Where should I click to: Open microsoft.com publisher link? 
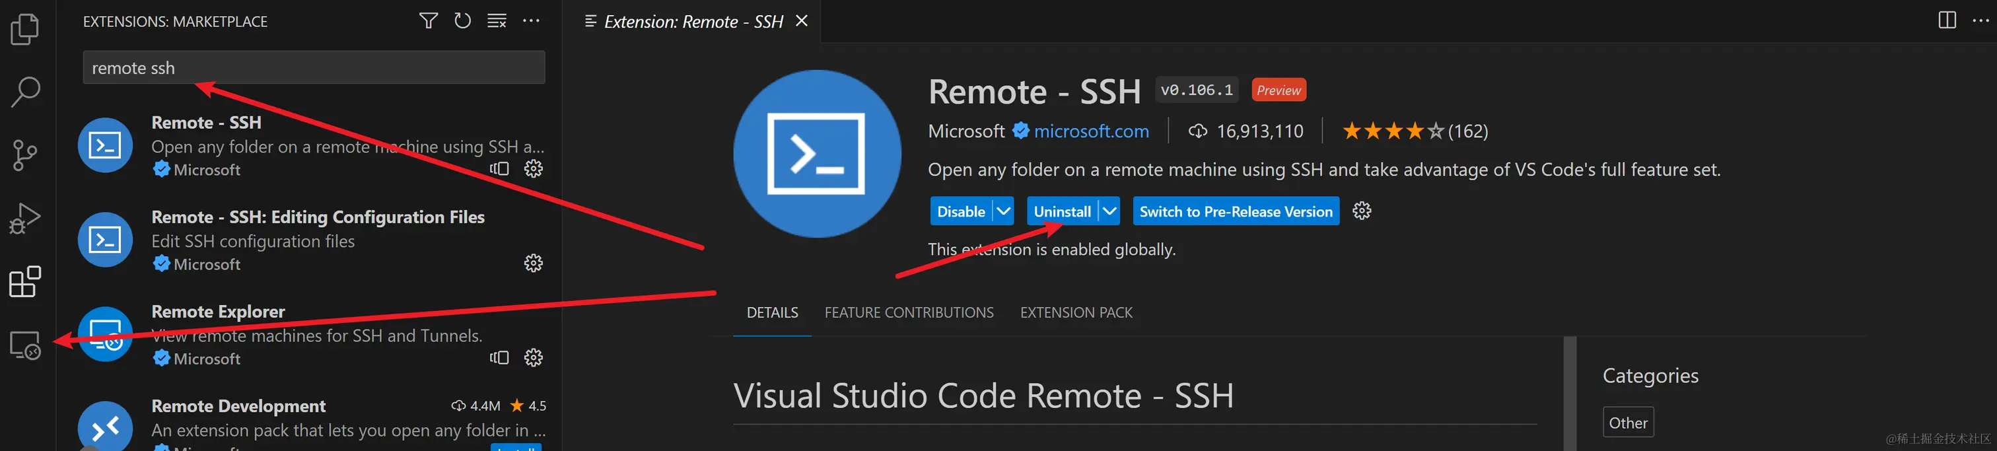[1091, 131]
